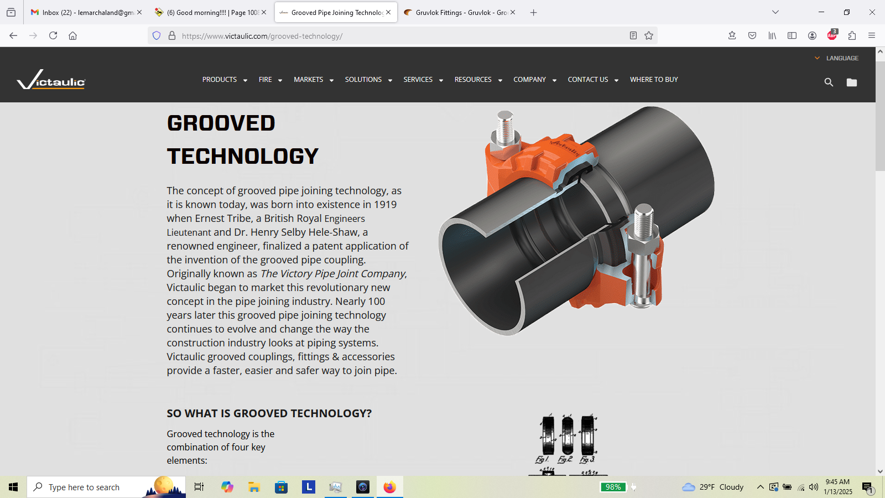885x498 pixels.
Task: Toggle reader view icon
Action: 633,35
